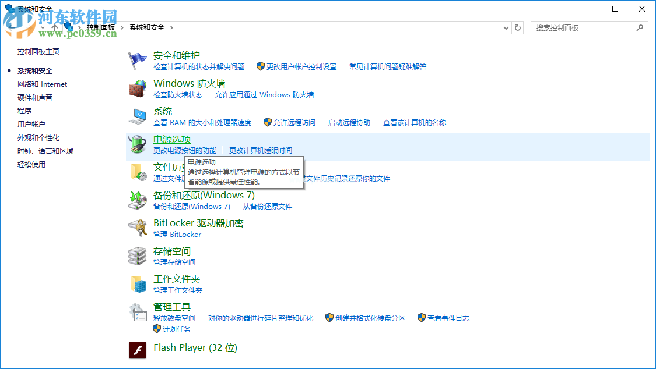
Task: Open 安全和维护 via its flag icon
Action: [138, 59]
